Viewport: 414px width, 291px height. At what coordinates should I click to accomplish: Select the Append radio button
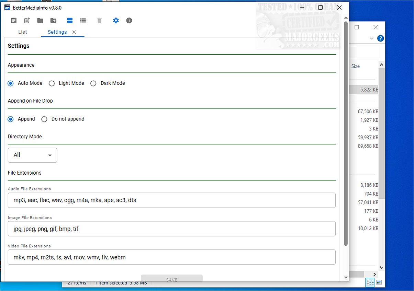(x=11, y=119)
